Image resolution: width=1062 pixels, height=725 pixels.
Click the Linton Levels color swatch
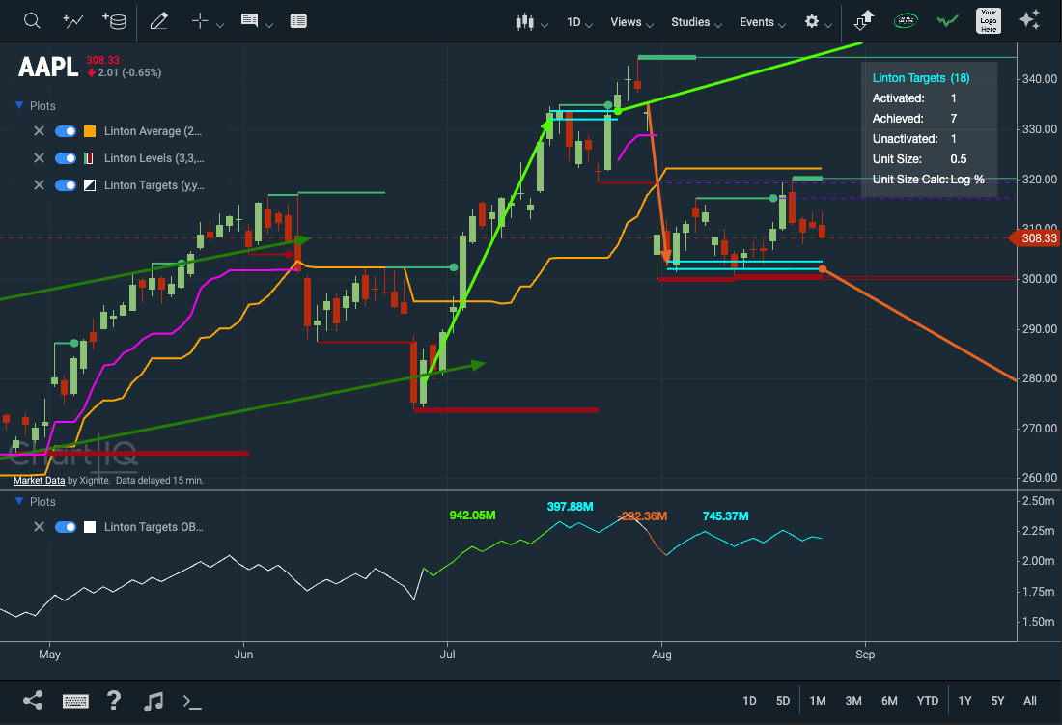pyautogui.click(x=90, y=158)
